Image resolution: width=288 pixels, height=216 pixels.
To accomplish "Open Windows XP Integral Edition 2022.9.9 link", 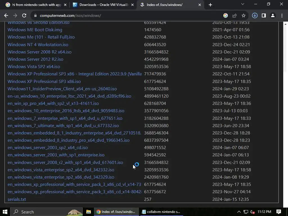I will [x=74, y=74].
